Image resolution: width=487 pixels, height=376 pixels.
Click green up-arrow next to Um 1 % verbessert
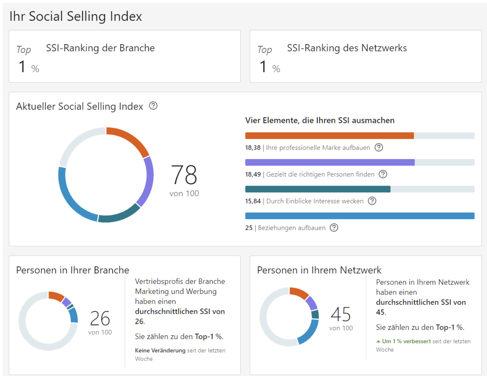click(378, 341)
